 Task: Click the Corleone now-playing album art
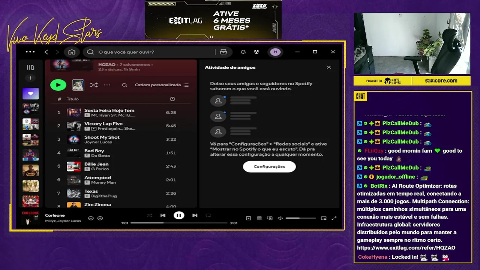coord(30,218)
